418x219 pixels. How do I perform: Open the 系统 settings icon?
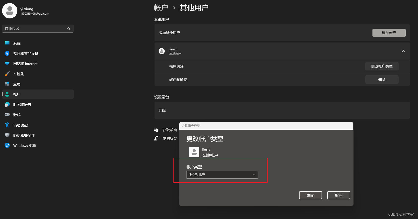(x=7, y=43)
